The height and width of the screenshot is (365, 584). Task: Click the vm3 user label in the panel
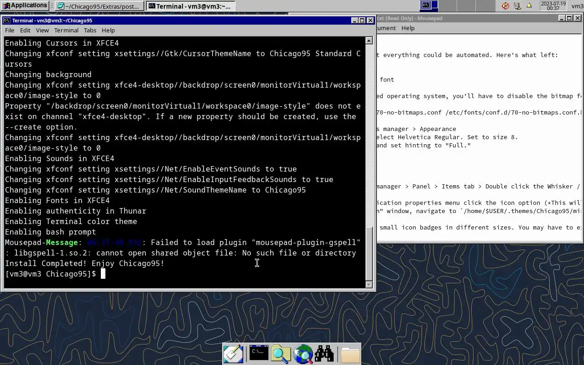pyautogui.click(x=577, y=6)
